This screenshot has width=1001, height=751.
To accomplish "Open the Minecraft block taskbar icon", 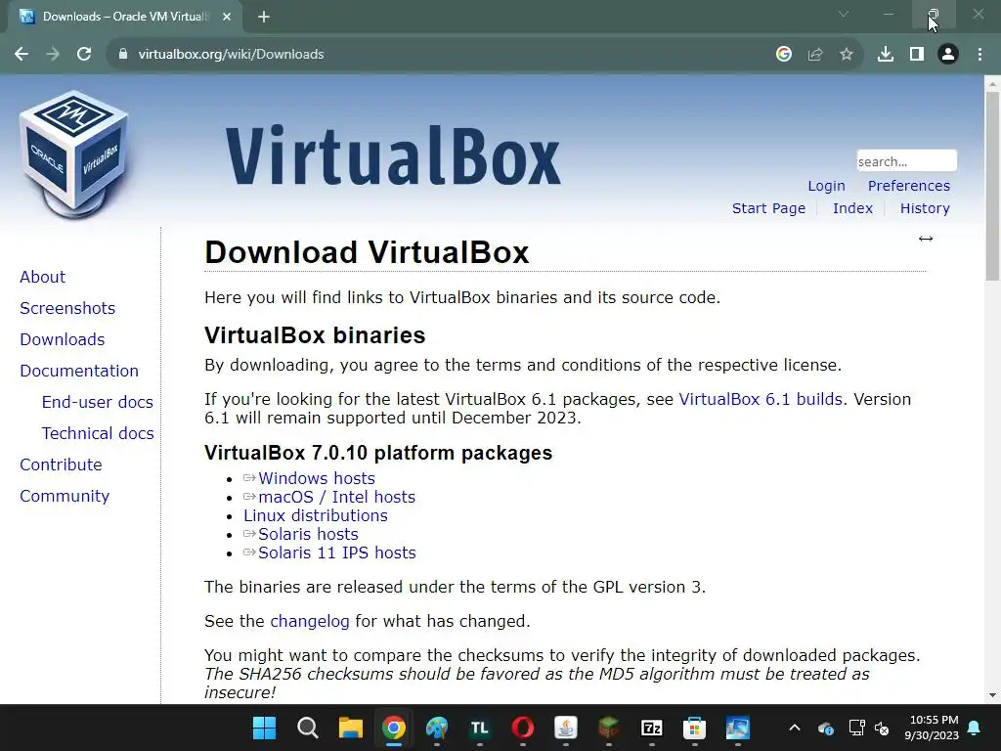I will click(x=608, y=728).
